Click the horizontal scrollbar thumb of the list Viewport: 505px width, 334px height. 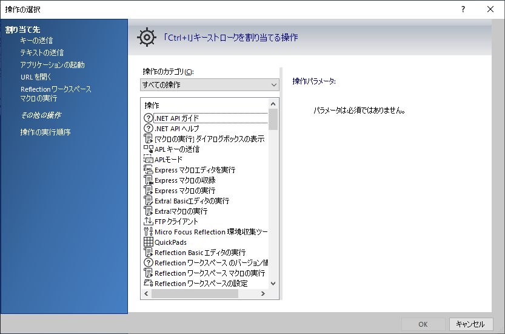coord(195,293)
